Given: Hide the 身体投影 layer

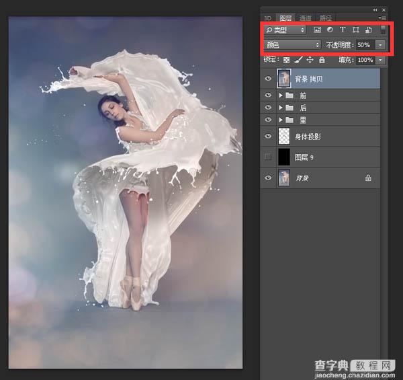Looking at the screenshot, I should (268, 136).
